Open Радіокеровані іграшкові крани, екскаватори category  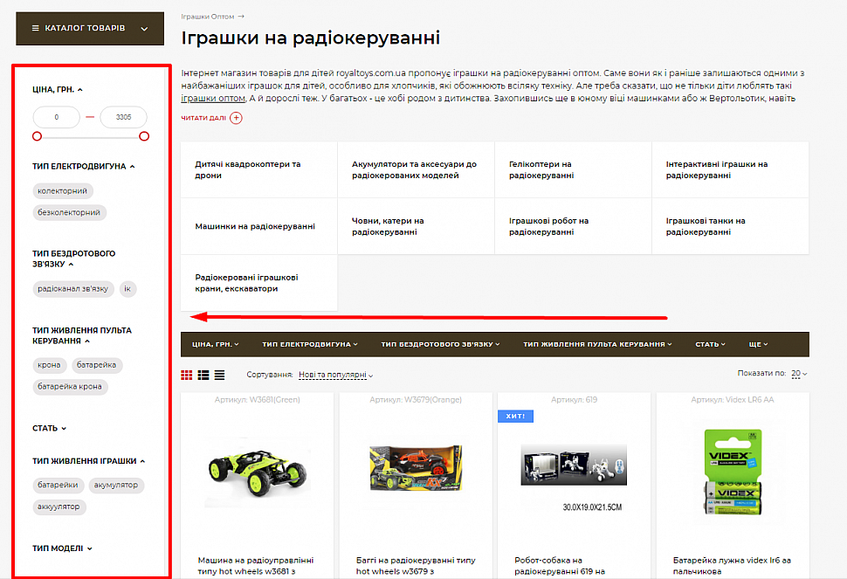[x=258, y=283]
